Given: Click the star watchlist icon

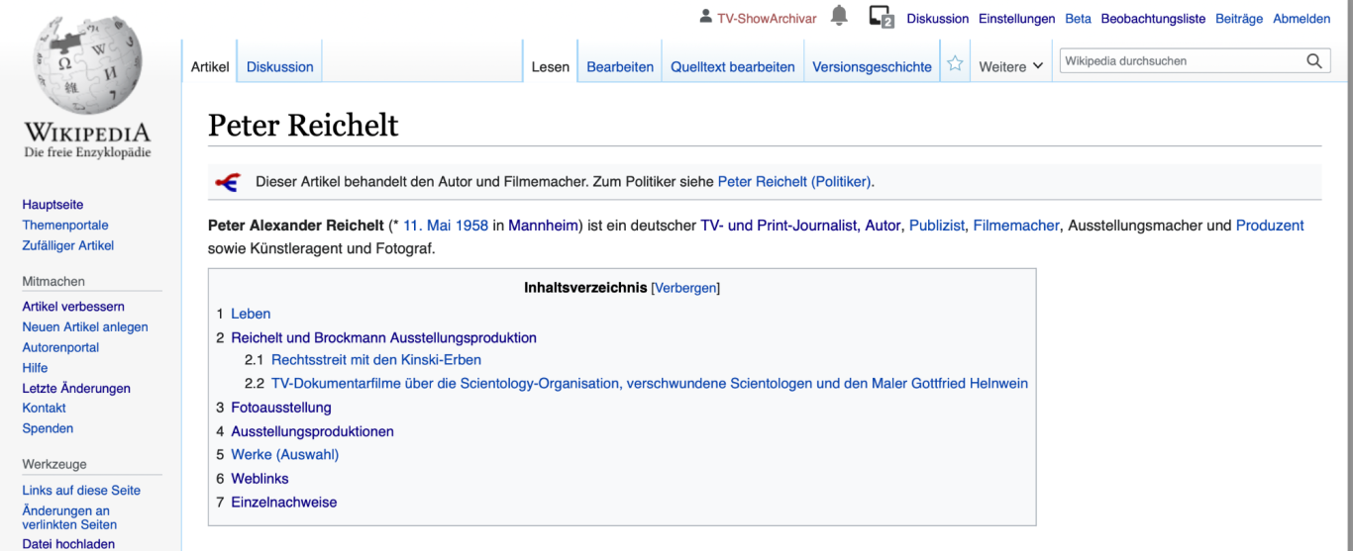Looking at the screenshot, I should 955,64.
